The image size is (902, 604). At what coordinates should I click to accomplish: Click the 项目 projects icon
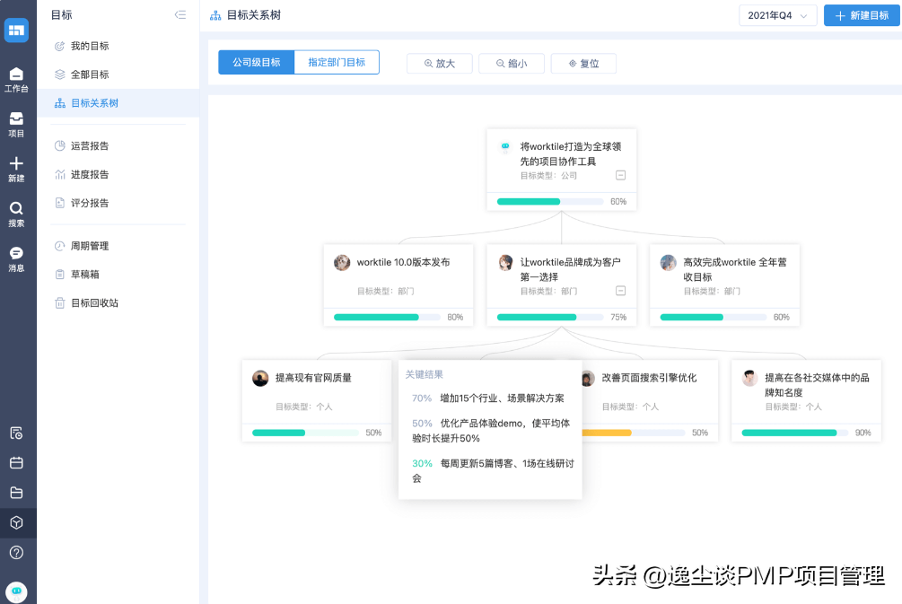pyautogui.click(x=16, y=124)
